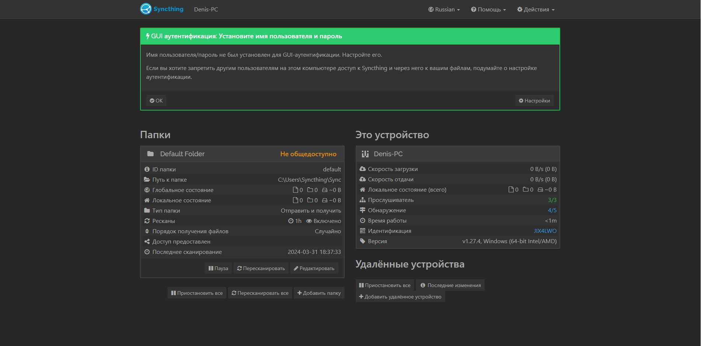Collapse the Default Folder panel header
701x346 pixels.
242,154
